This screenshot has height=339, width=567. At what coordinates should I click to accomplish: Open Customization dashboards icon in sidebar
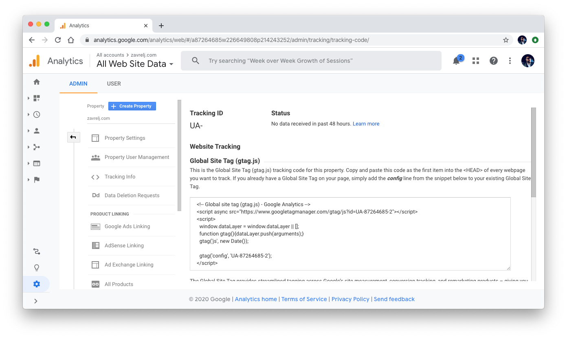(x=37, y=98)
